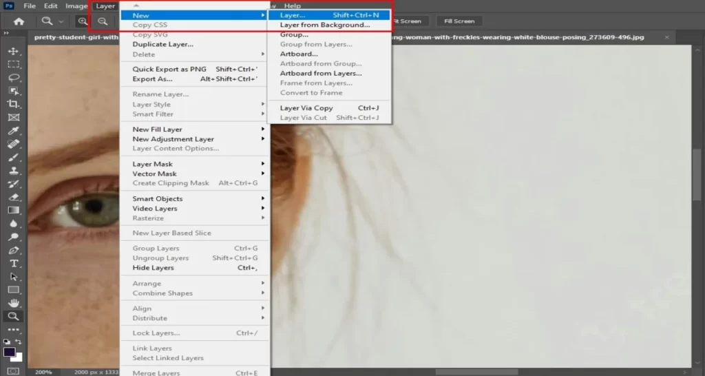This screenshot has width=705, height=376.
Task: Select the Eyedropper tool
Action: (14, 131)
